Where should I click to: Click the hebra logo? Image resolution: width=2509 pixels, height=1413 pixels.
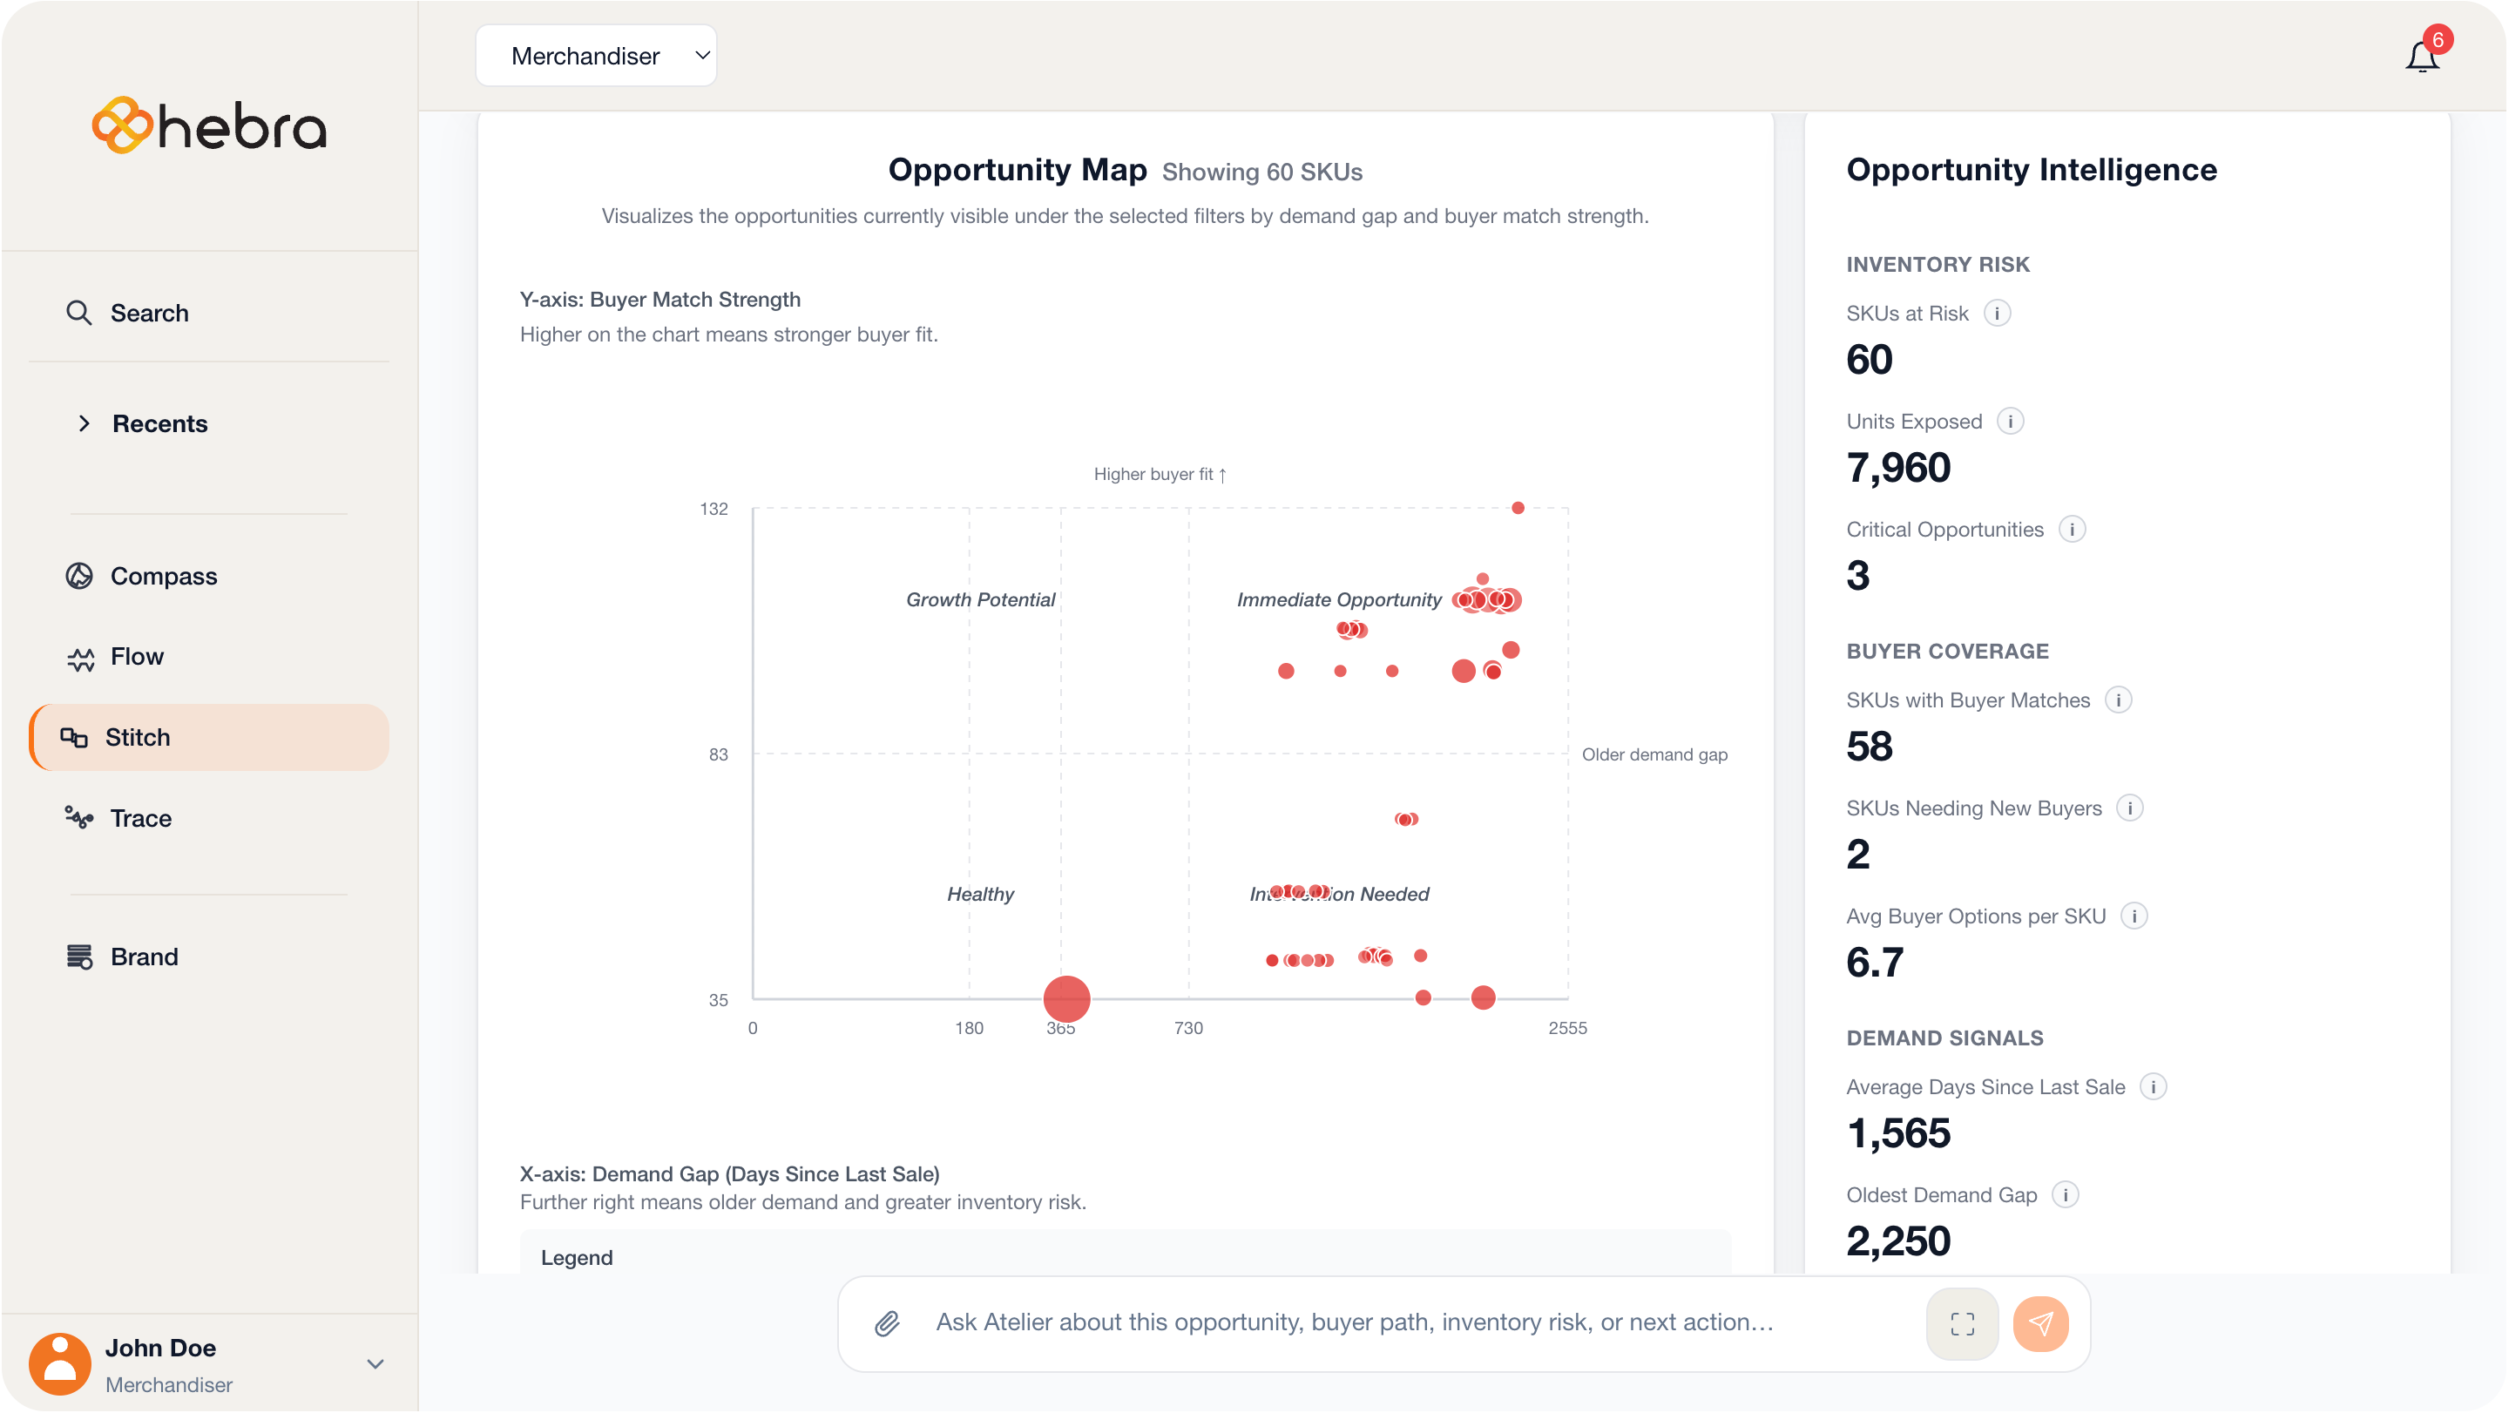pyautogui.click(x=208, y=125)
